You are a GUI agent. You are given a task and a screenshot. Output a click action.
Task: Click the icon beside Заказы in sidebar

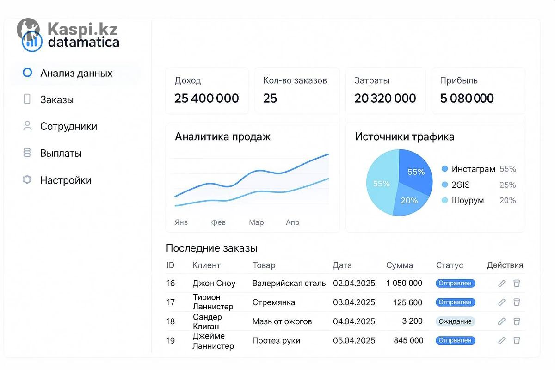pos(27,99)
